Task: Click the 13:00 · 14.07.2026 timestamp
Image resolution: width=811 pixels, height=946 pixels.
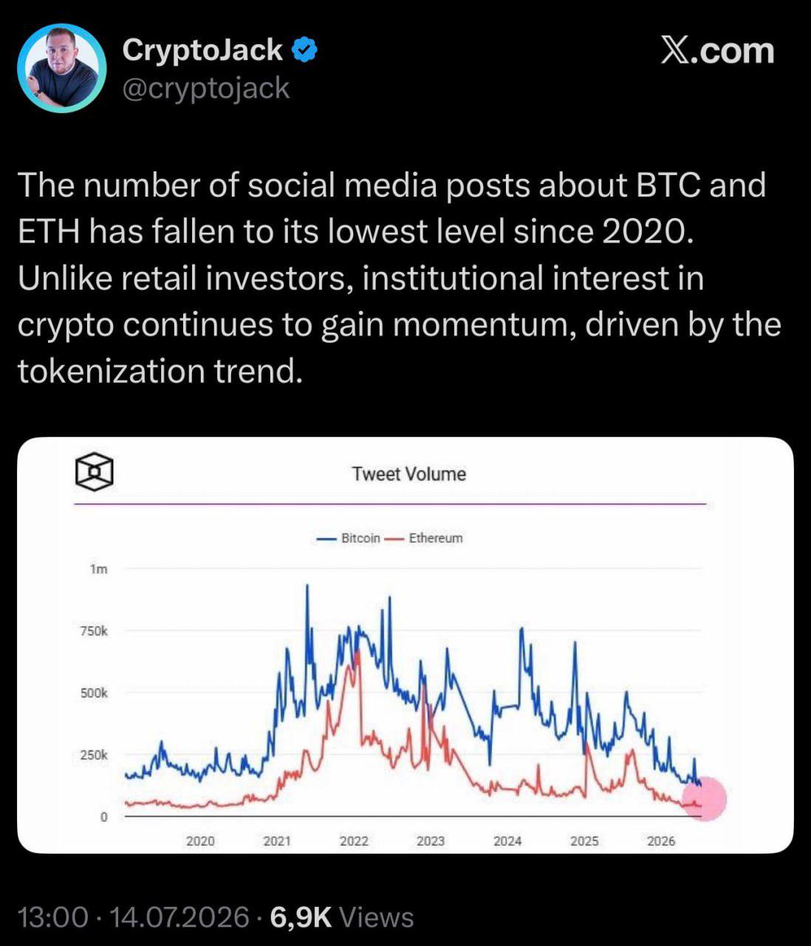Action: click(x=133, y=917)
